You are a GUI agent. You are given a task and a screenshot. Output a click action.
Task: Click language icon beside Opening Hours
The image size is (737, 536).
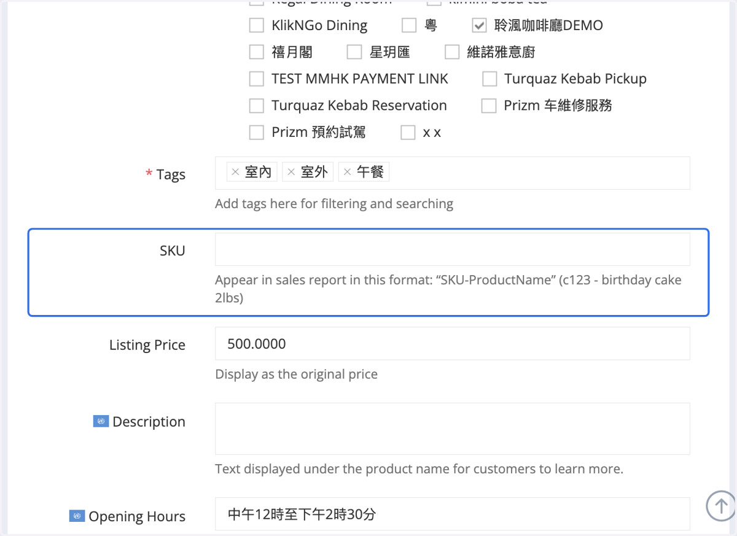[77, 516]
